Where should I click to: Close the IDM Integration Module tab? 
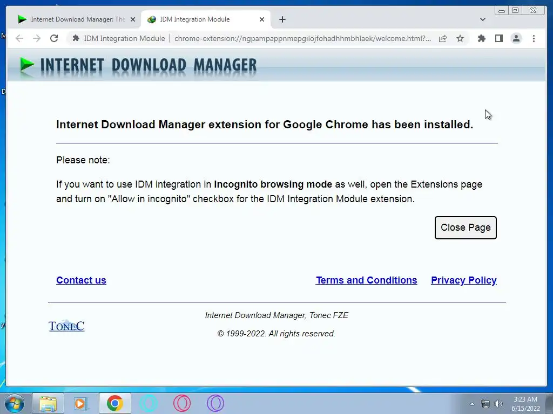[x=262, y=19]
